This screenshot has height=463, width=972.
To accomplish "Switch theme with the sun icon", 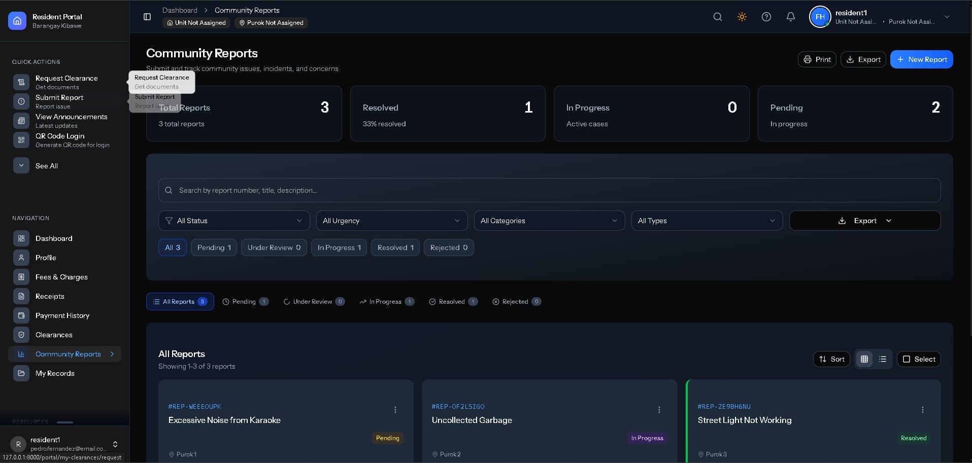I will click(742, 17).
